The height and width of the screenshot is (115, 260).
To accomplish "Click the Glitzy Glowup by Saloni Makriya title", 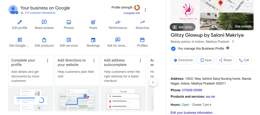I will point(207,35).
